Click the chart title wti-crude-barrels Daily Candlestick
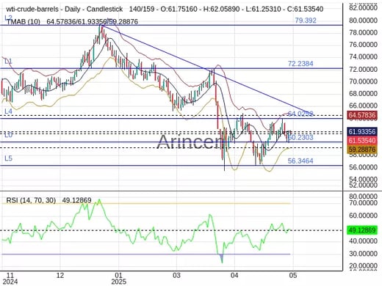Image resolution: width=382 pixels, height=286 pixels. [65, 10]
